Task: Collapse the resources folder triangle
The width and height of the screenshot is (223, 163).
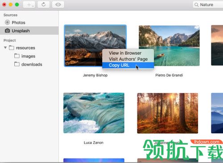Action: pyautogui.click(x=5, y=48)
